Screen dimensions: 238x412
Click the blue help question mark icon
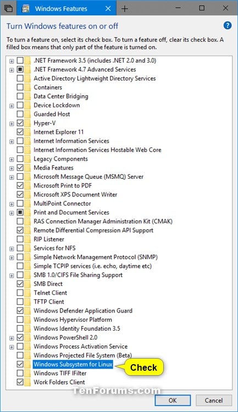(x=228, y=25)
